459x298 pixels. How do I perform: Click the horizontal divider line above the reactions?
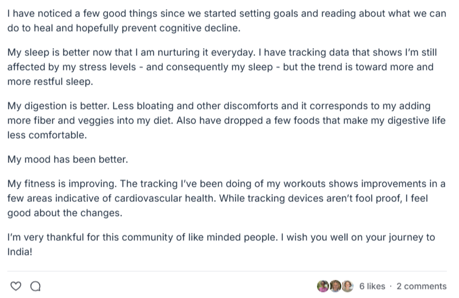click(x=227, y=271)
